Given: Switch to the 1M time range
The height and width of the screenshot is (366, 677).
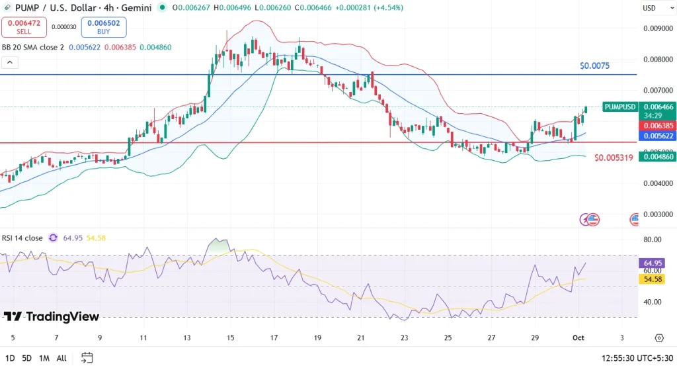Looking at the screenshot, I should tap(44, 358).
